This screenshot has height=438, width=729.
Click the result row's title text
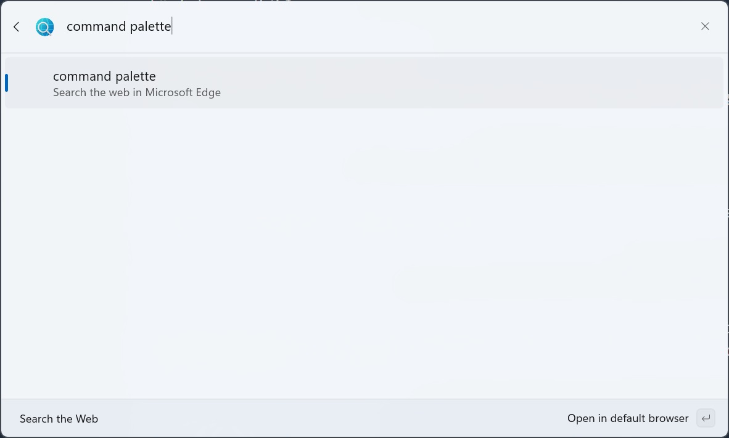coord(105,76)
